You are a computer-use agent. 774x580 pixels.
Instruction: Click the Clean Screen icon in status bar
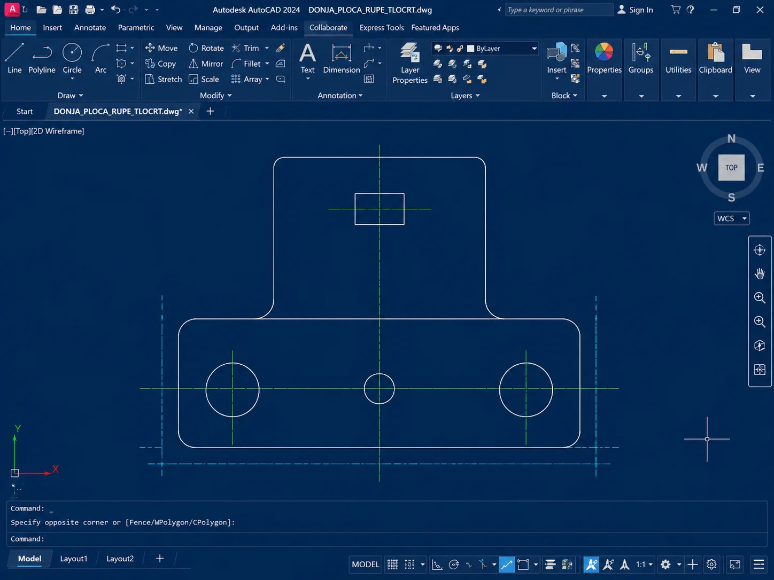(x=736, y=565)
